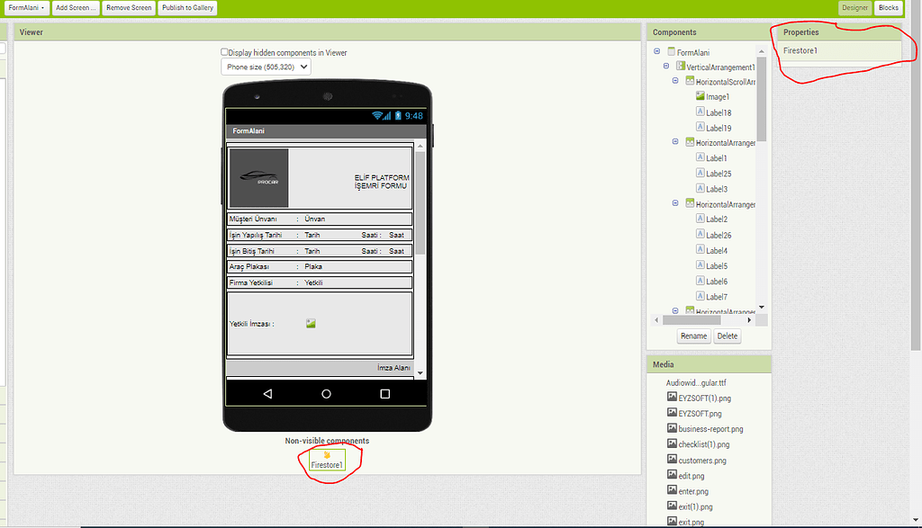Collapse the FormAlani tree node

(x=656, y=51)
